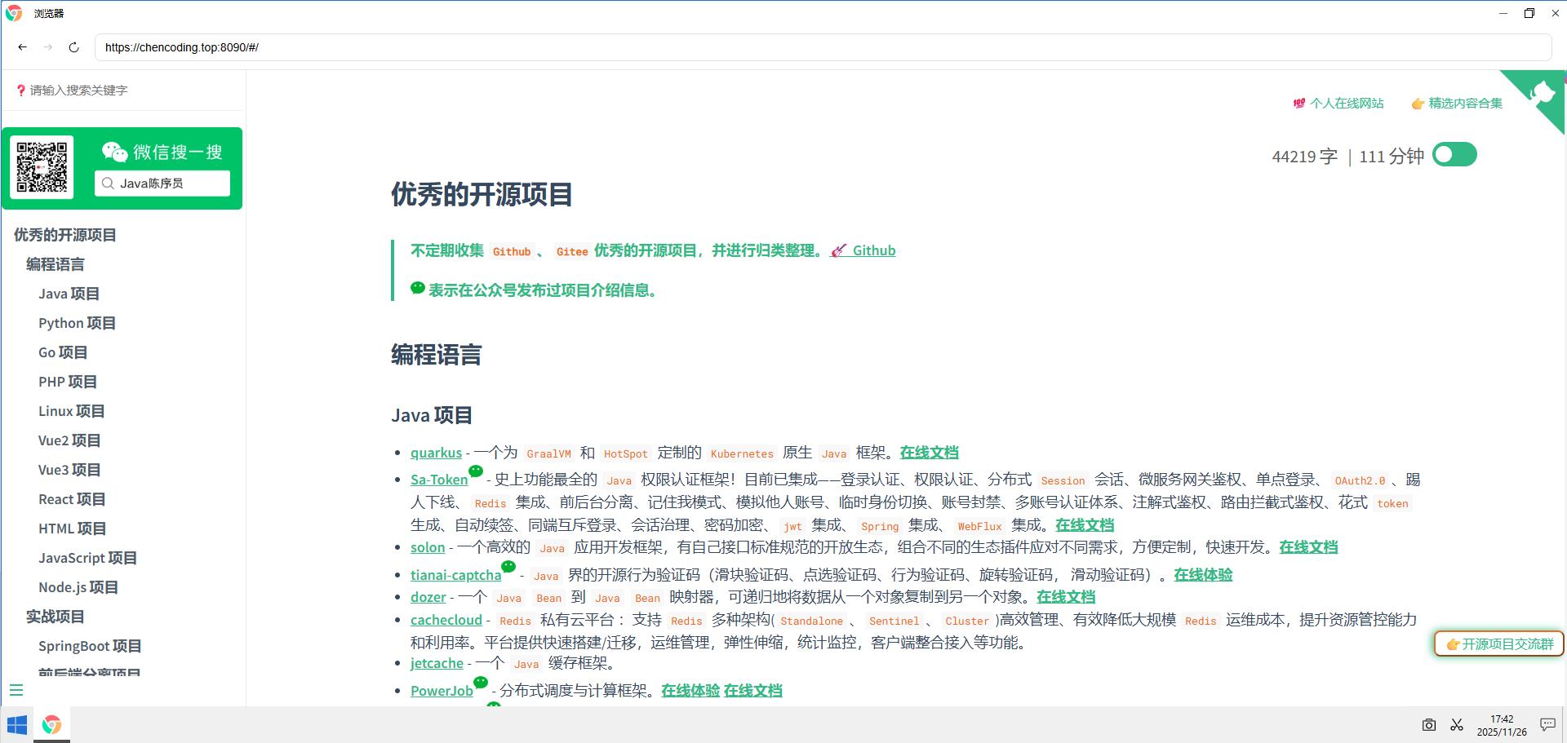Screen dimensions: 1567x743
Task: Jump to Linux 项目 in the sidebar
Action: click(71, 411)
